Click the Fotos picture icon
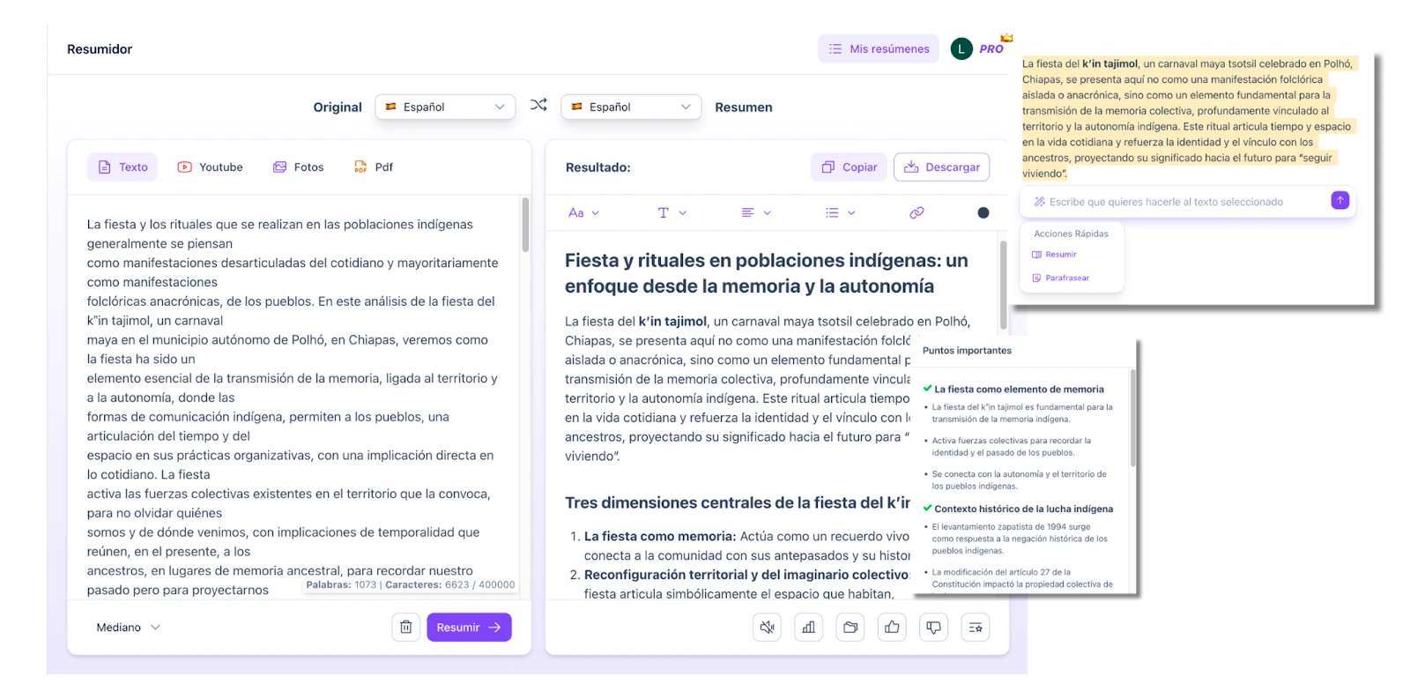 (279, 167)
